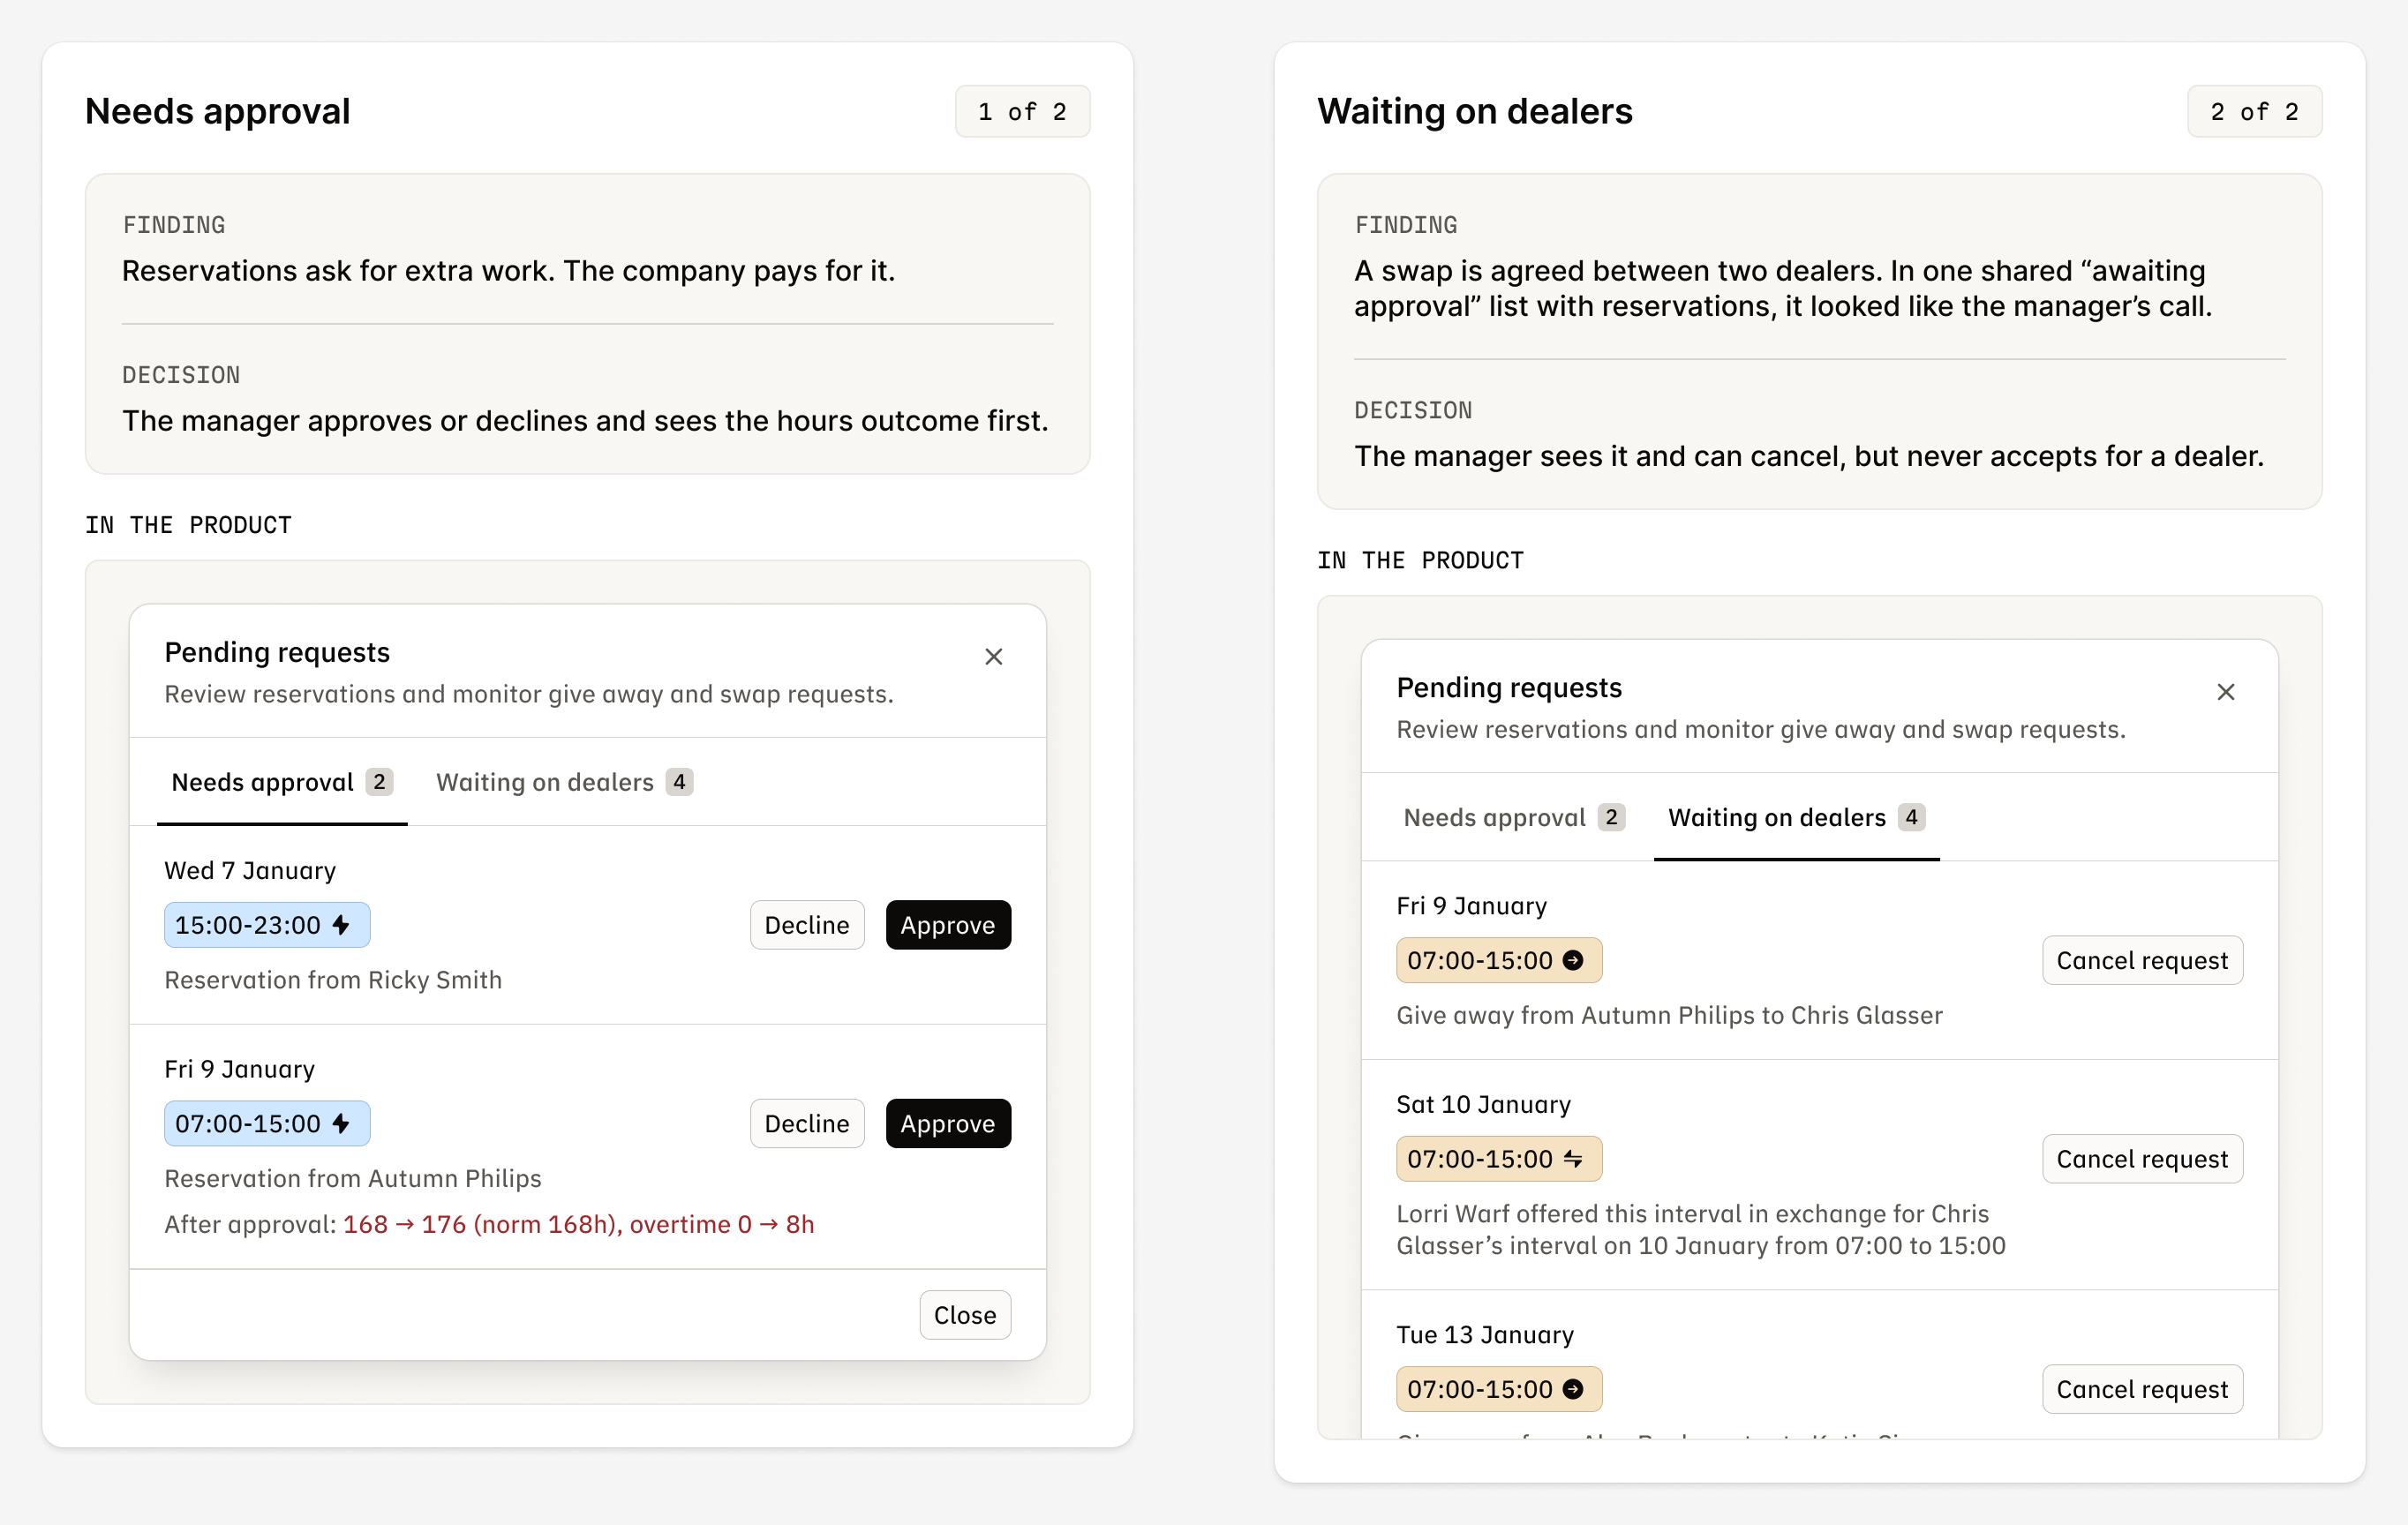Close the Pending requests dialog in Waiting on dealers card

coord(2225,692)
